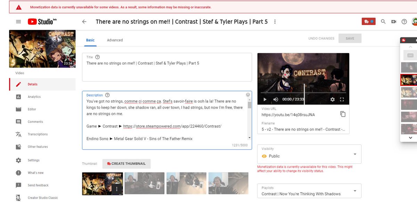Open Settings in the sidebar
Image resolution: width=417 pixels, height=202 pixels.
click(x=42, y=160)
